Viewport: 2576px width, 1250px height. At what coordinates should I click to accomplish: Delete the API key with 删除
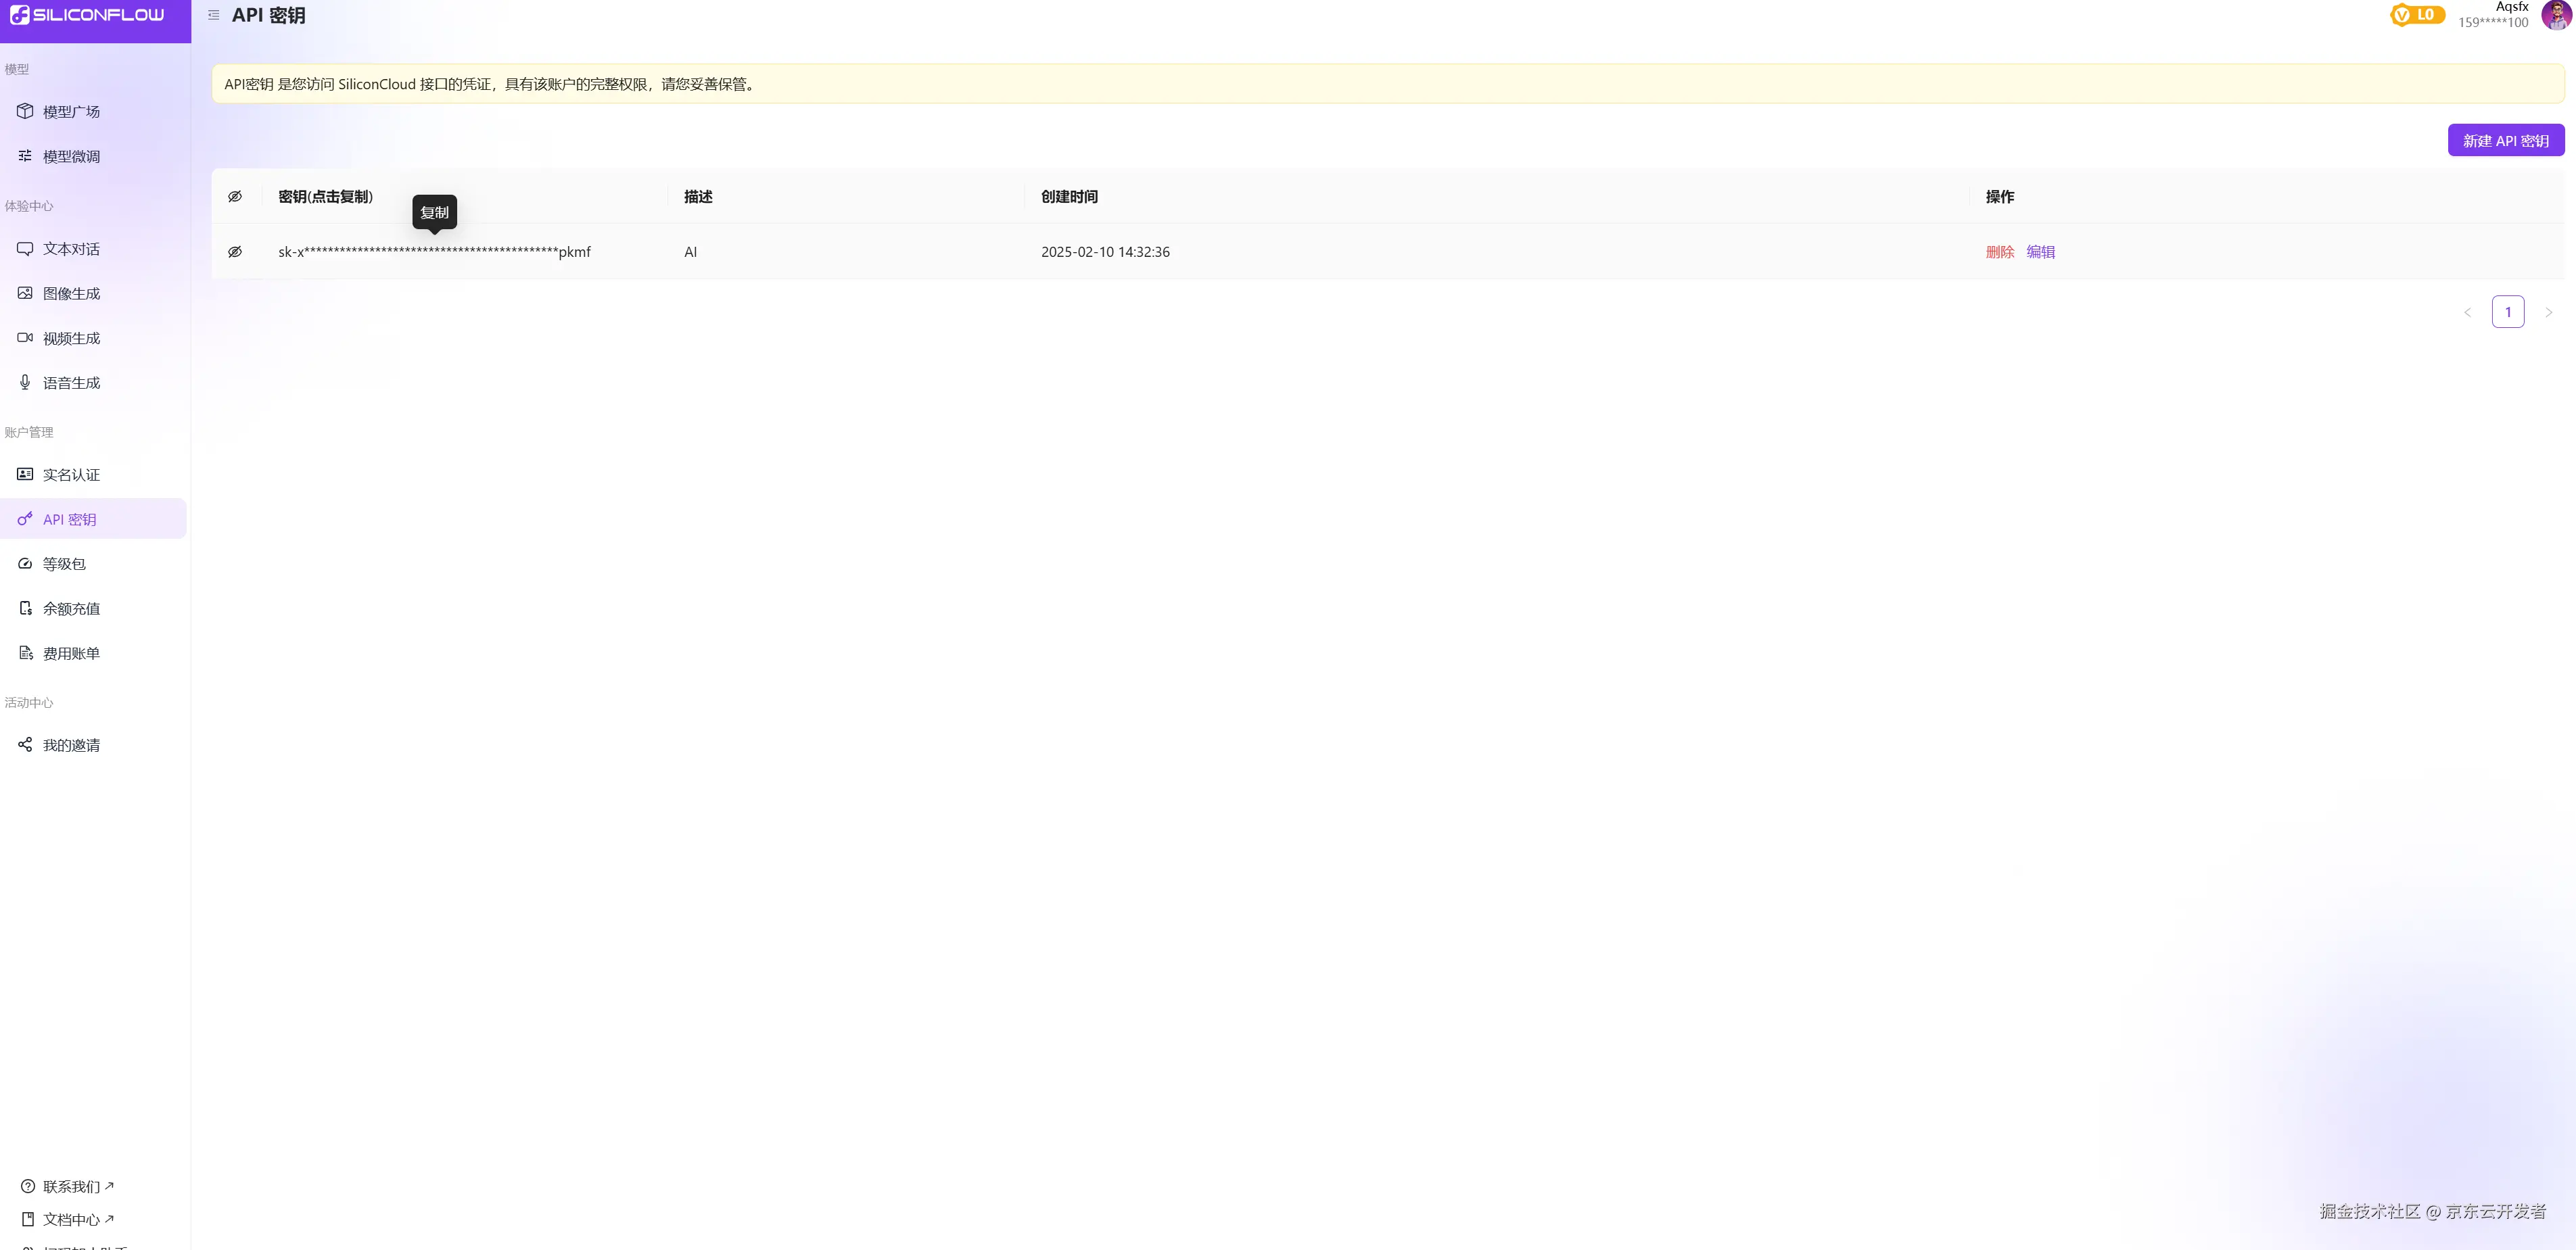[x=1999, y=252]
